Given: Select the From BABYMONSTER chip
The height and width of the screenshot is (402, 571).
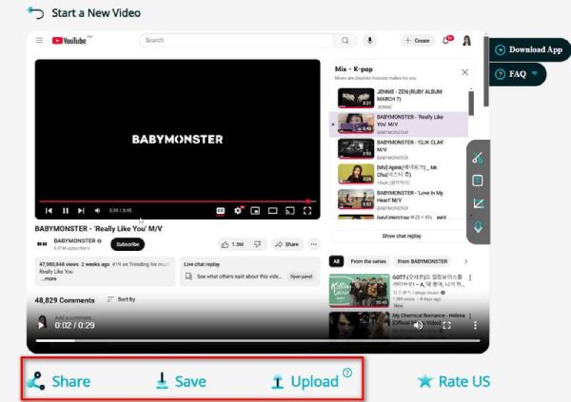Looking at the screenshot, I should (423, 261).
